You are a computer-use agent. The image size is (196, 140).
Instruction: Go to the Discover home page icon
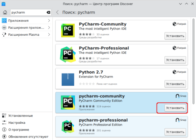point(5,12)
